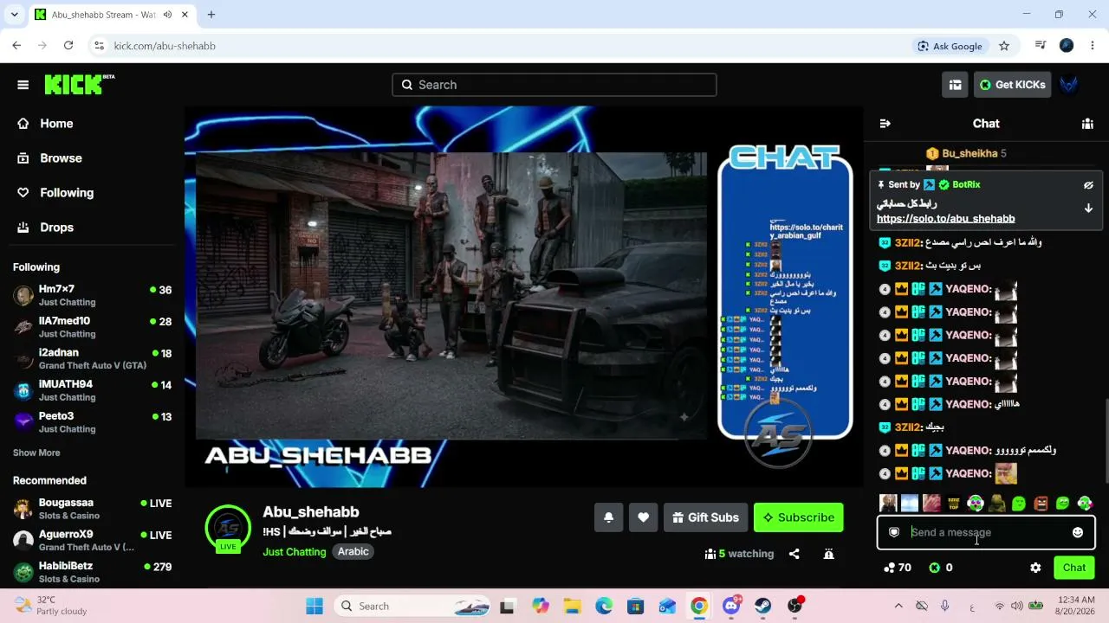The height and width of the screenshot is (623, 1109).
Task: Open Chrome media controls icon
Action: 1041,46
